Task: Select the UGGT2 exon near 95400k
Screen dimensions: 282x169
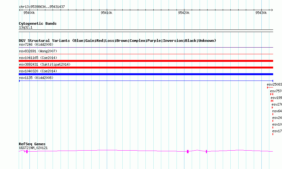Action: [27, 152]
